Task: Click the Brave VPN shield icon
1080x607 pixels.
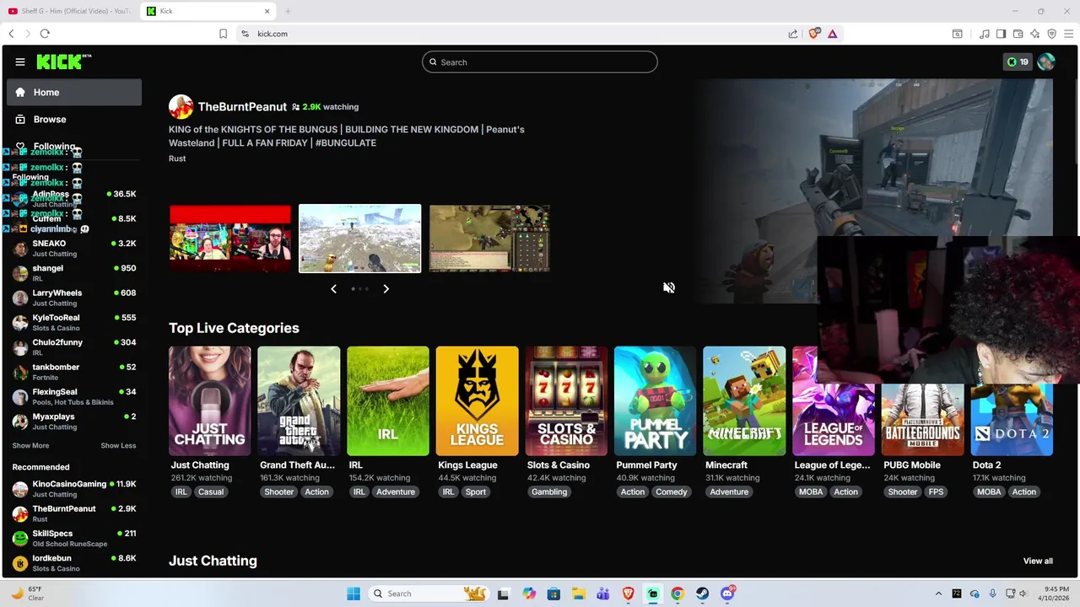Action: point(1052,34)
